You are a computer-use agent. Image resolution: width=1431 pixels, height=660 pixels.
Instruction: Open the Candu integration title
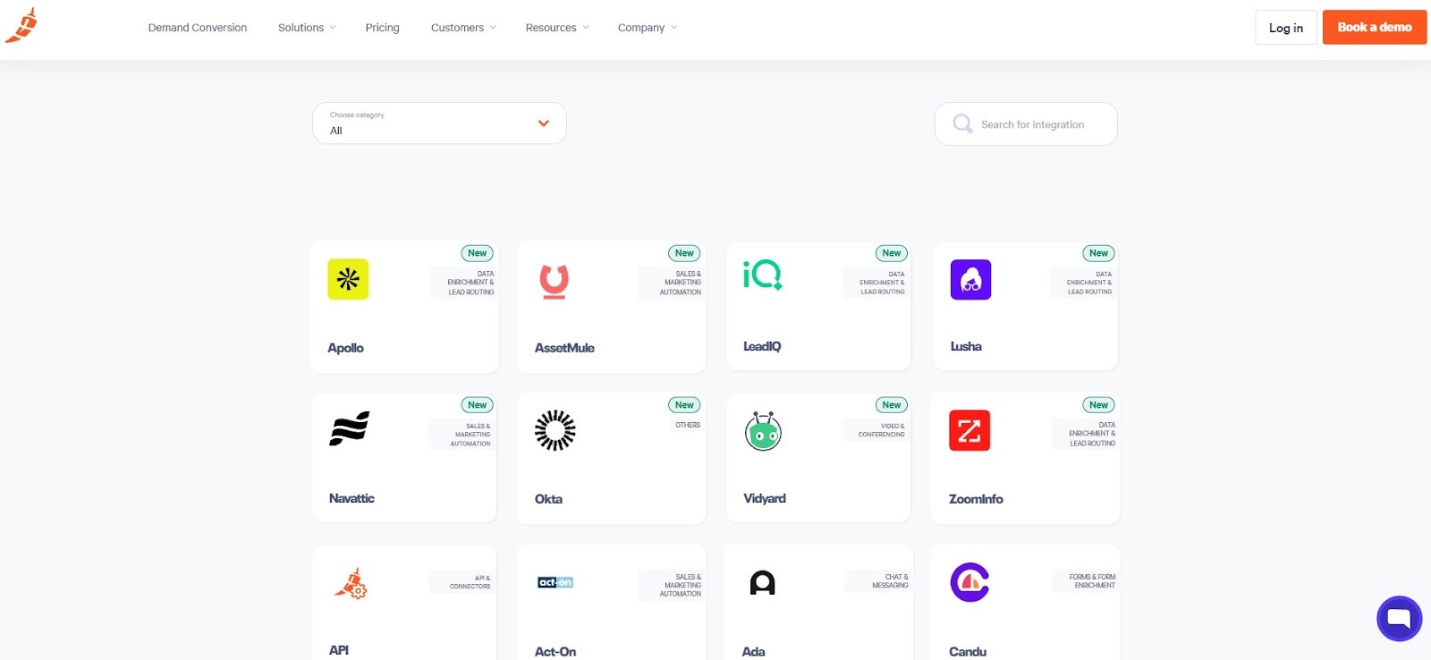[968, 652]
